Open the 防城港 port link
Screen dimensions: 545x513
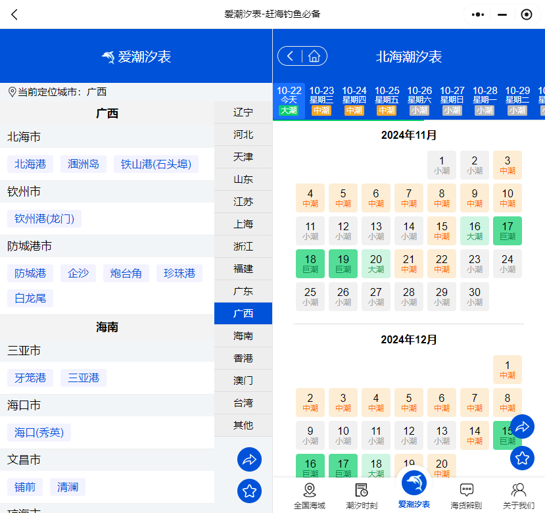point(30,274)
